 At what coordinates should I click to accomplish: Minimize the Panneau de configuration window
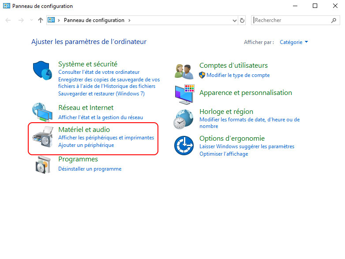coord(295,6)
